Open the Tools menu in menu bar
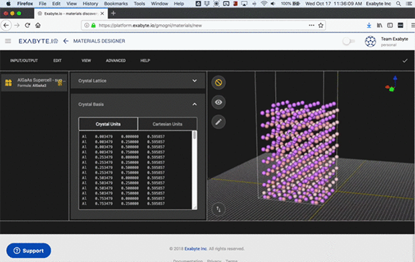 [x=139, y=4]
